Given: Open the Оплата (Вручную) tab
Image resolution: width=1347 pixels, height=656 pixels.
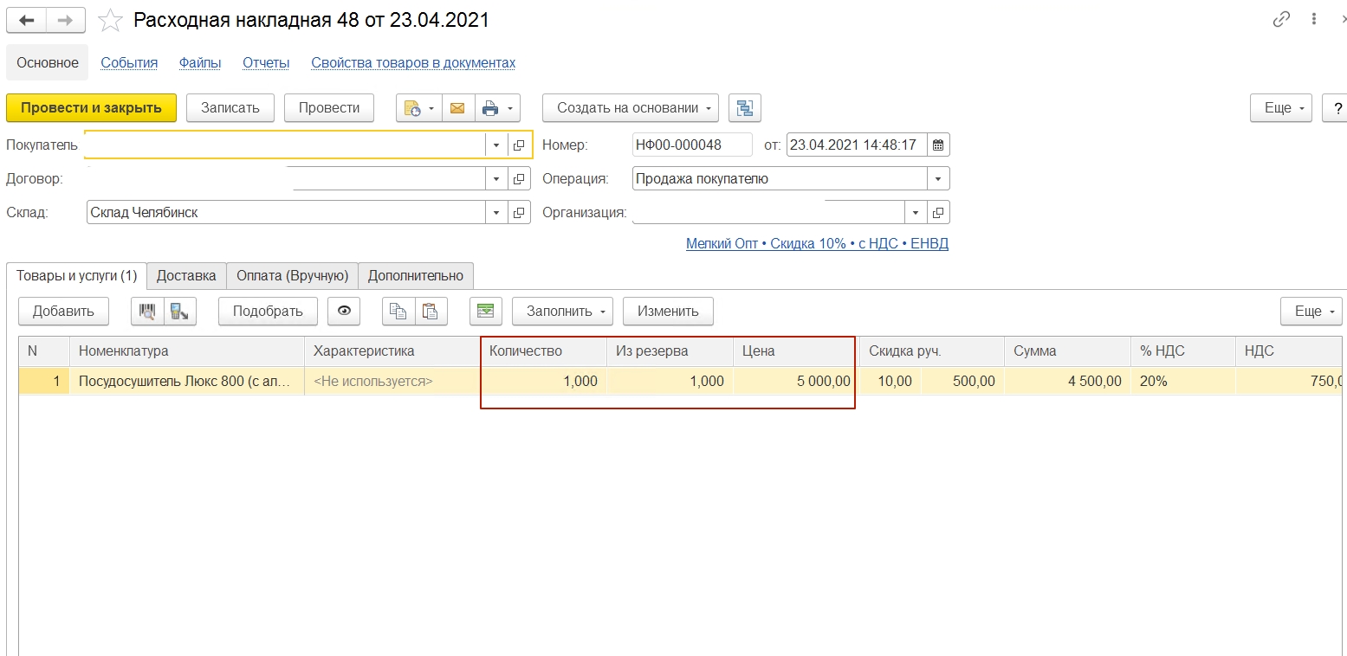Looking at the screenshot, I should tap(292, 276).
